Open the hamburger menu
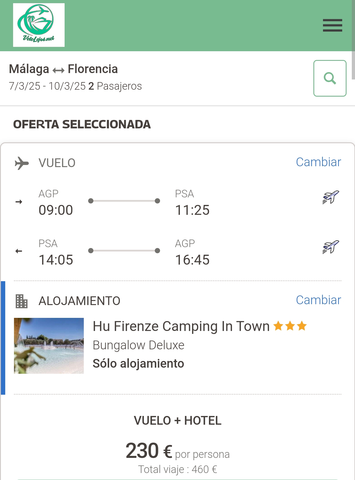 332,25
